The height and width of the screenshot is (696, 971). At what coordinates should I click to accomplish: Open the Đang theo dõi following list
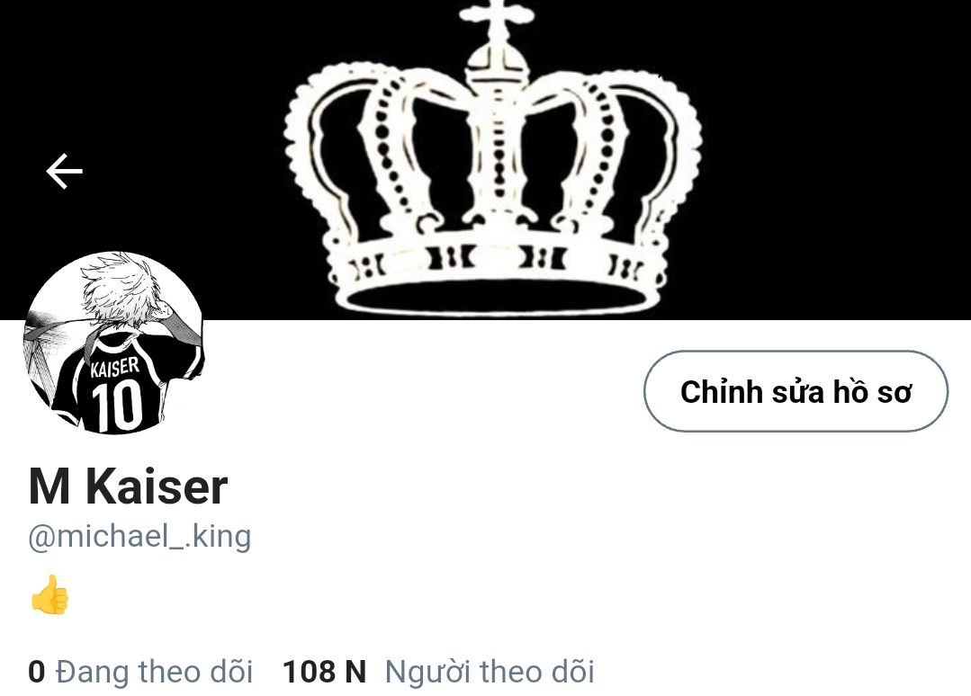140,672
